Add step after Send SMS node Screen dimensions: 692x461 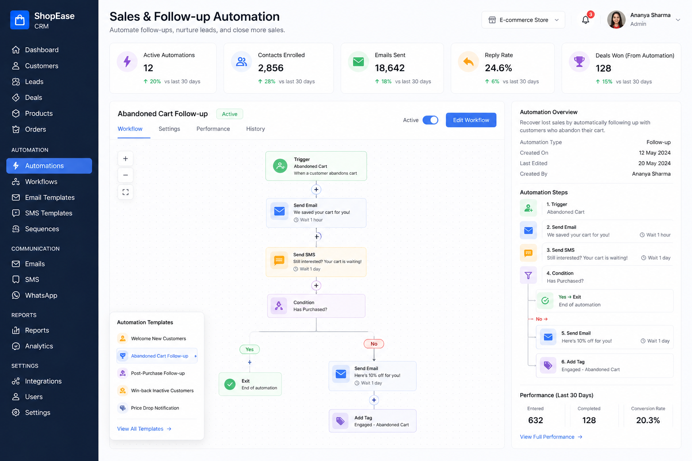click(x=316, y=285)
